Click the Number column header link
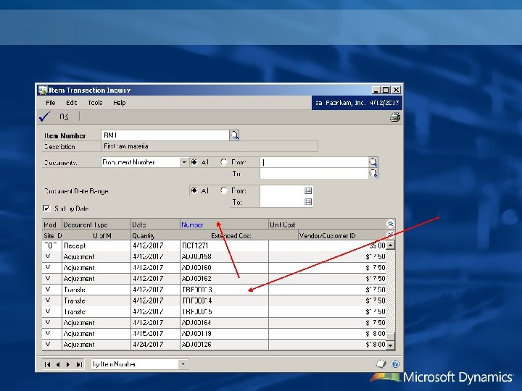522x391 pixels. click(192, 224)
